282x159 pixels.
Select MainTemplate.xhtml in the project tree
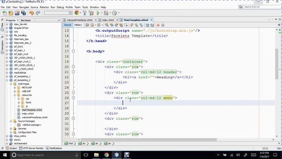pos(32,110)
